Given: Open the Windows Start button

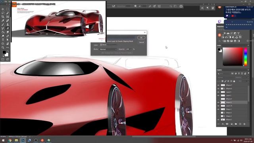Looking at the screenshot, I should (3, 140).
